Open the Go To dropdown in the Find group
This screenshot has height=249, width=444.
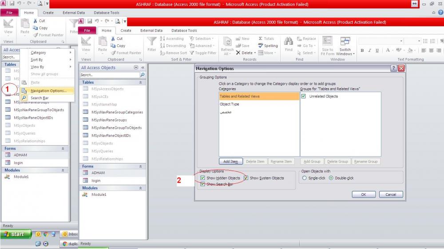tap(306, 46)
